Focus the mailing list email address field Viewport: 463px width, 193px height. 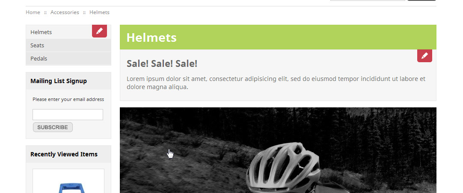68,115
